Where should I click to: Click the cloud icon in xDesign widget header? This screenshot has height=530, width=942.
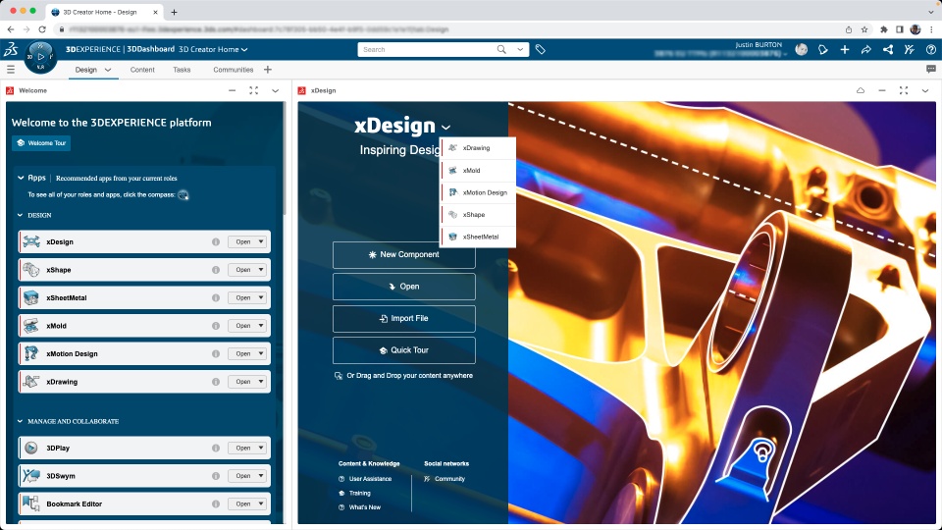[861, 90]
